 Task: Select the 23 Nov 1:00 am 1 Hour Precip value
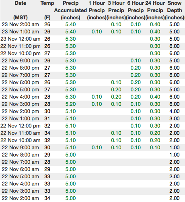click(97, 32)
